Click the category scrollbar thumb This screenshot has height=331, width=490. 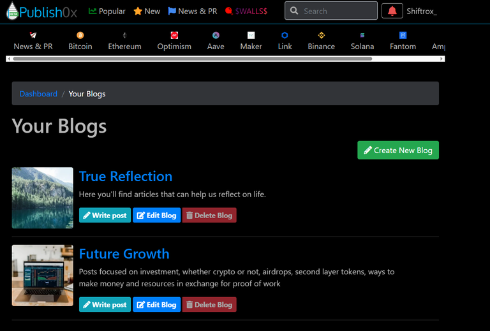pyautogui.click(x=193, y=59)
